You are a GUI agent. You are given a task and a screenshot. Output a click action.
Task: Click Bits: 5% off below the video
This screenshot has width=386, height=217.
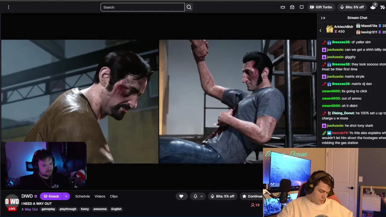pos(223,196)
